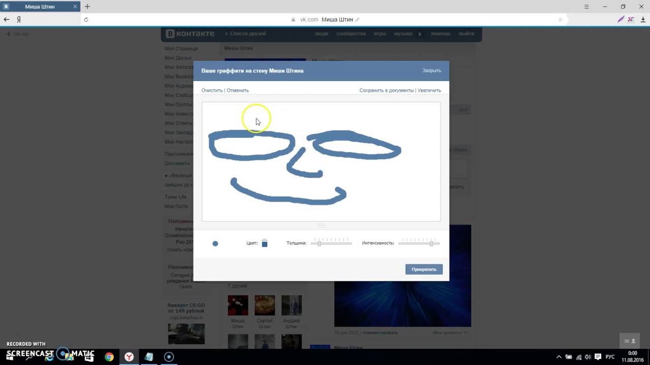Undo last stroke with Отменить

(x=238, y=90)
